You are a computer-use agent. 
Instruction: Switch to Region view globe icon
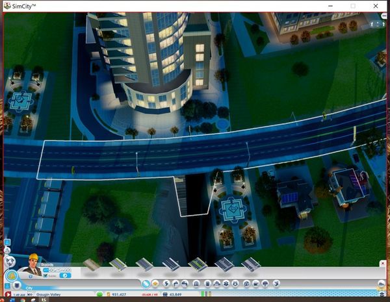click(10, 262)
